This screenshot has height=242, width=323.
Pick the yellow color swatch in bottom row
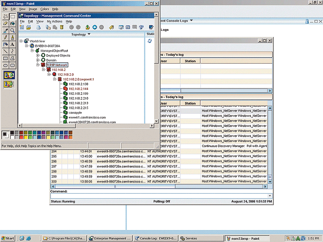click(25, 137)
